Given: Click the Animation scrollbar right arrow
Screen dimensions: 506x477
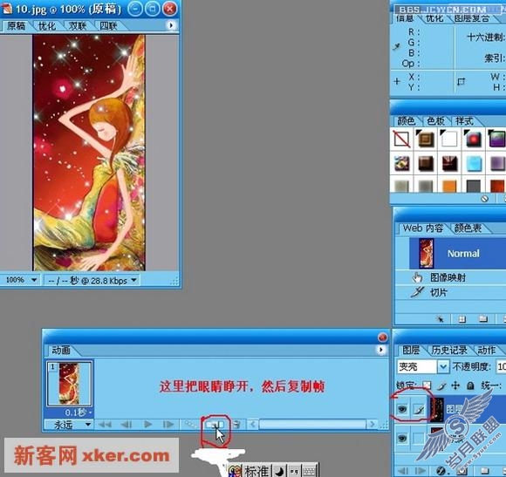Looking at the screenshot, I should (372, 424).
